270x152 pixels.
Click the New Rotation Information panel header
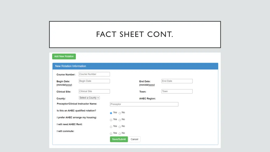(135, 66)
